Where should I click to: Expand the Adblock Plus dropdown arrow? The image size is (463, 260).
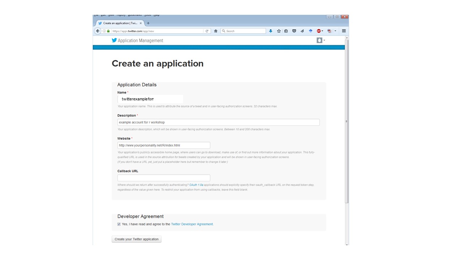[322, 31]
